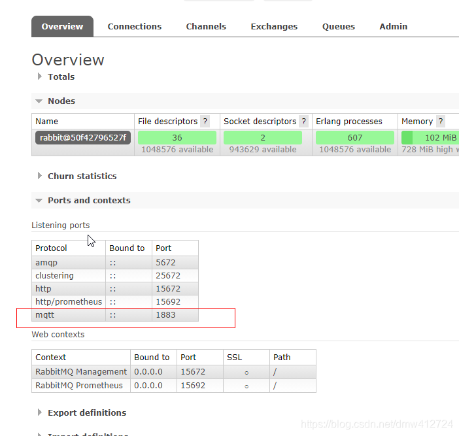Click the memory usage bar 102 MiB
The height and width of the screenshot is (436, 459).
coord(430,137)
